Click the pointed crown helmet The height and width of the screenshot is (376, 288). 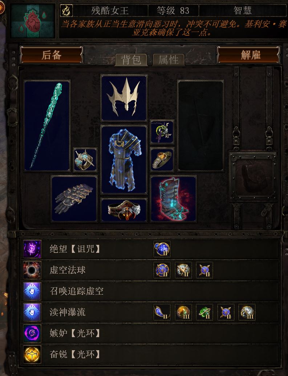click(x=124, y=98)
